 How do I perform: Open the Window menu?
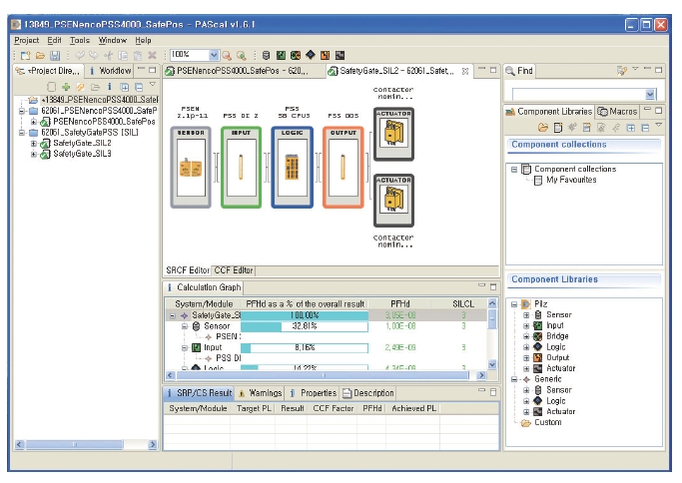(x=112, y=41)
